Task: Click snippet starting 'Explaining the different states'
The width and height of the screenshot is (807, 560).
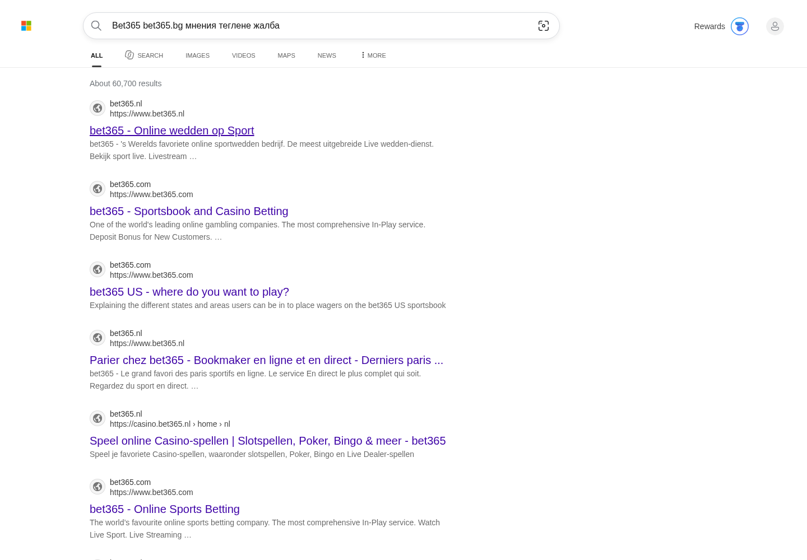Action: pos(268,305)
